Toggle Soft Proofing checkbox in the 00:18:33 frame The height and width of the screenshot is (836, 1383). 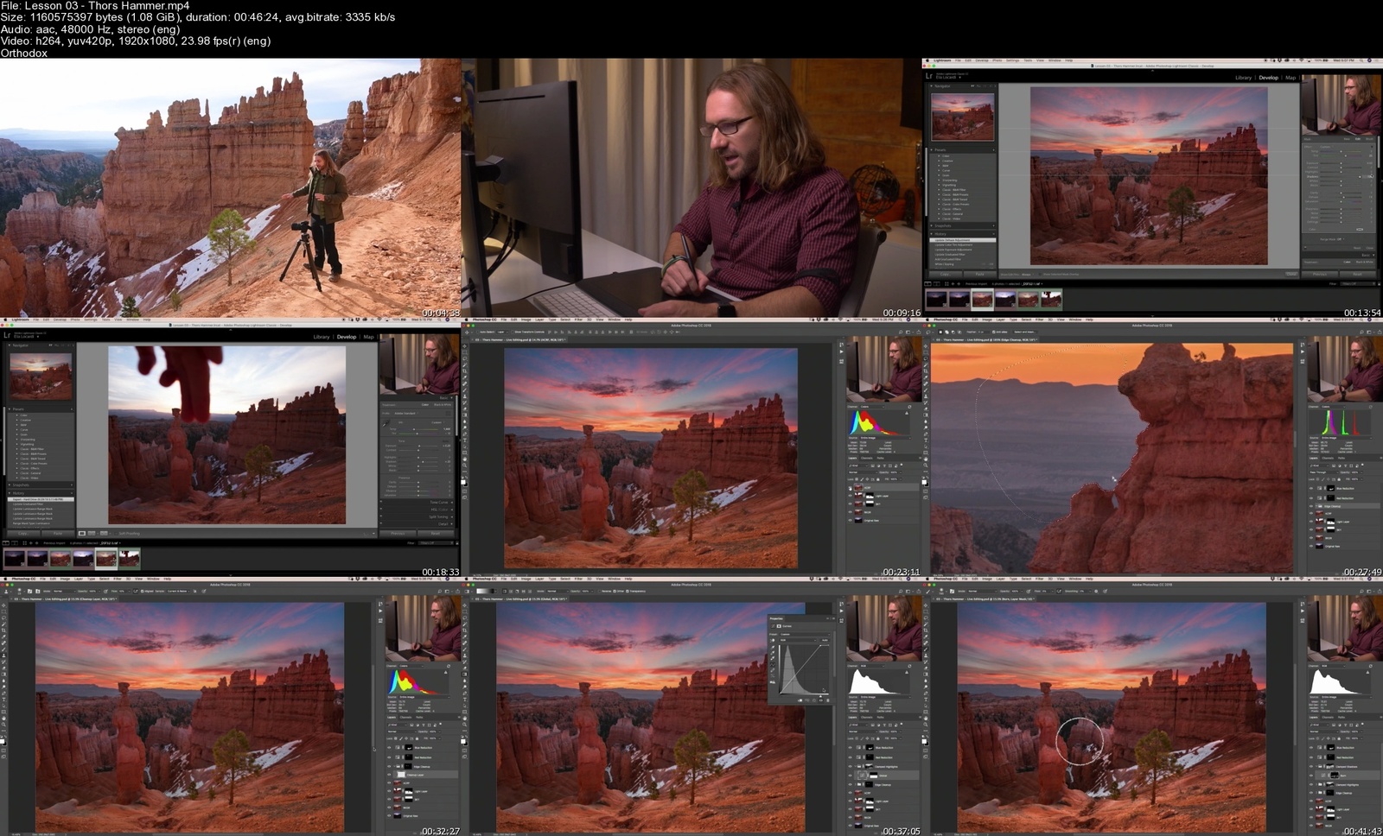116,534
